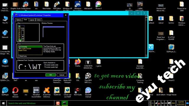Open Hackers Full Movie HD video file
The width and height of the screenshot is (189, 106).
tap(161, 7)
